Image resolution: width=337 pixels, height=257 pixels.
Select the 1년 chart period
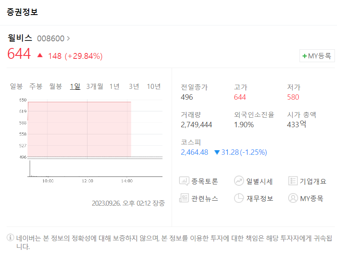[114, 86]
